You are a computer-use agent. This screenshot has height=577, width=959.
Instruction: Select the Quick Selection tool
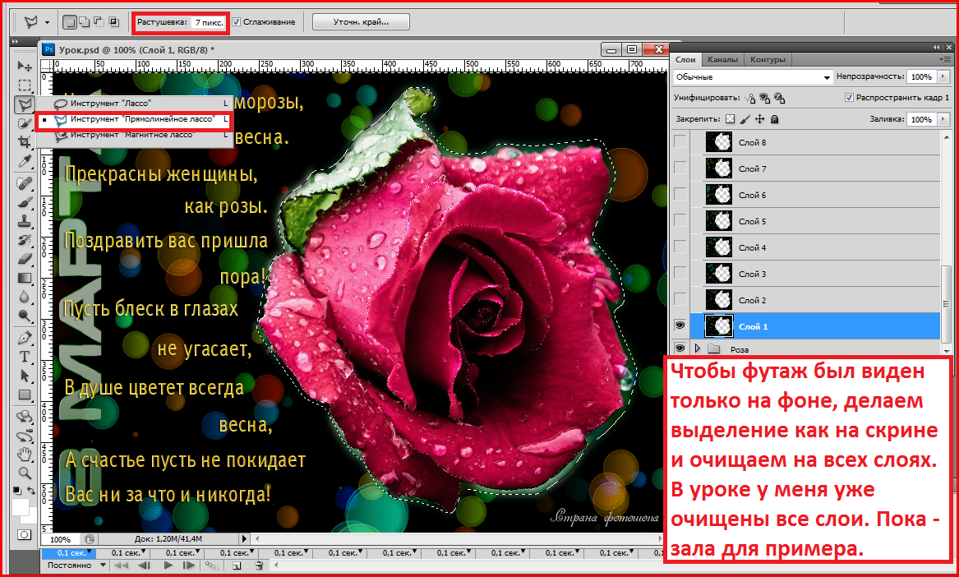[x=25, y=123]
